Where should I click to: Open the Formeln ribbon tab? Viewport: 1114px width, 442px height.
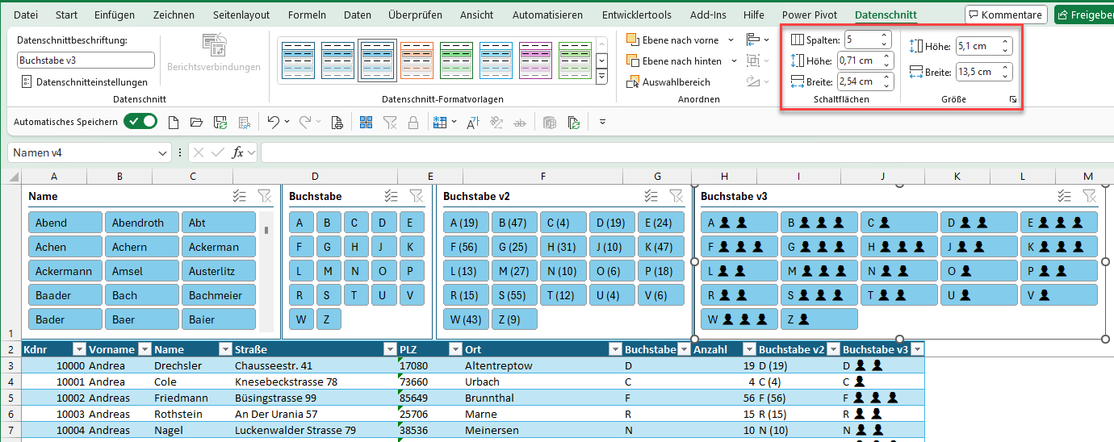click(x=305, y=15)
